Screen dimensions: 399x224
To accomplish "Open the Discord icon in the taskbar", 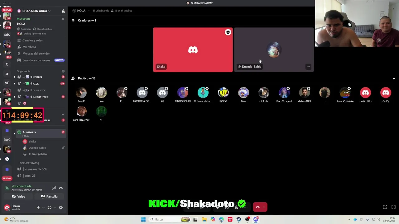I will [x=256, y=219].
